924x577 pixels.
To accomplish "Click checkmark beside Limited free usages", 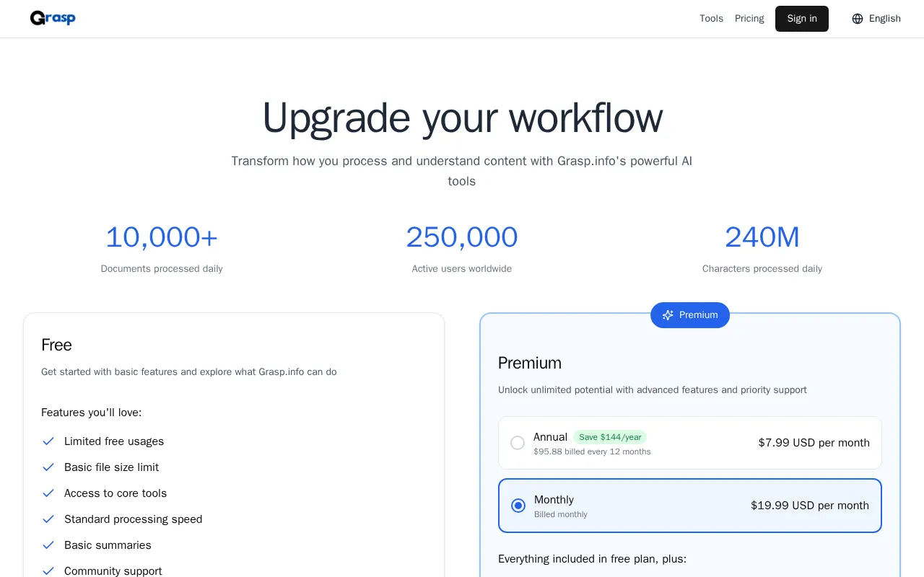I will pos(48,441).
